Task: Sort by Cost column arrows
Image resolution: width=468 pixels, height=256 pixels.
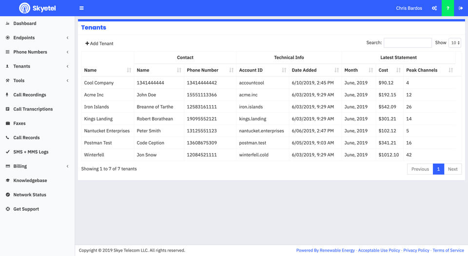Action: (398, 70)
